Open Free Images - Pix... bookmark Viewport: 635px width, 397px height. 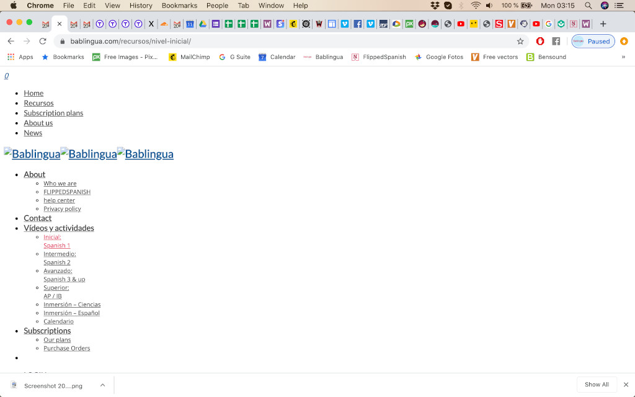(x=125, y=57)
